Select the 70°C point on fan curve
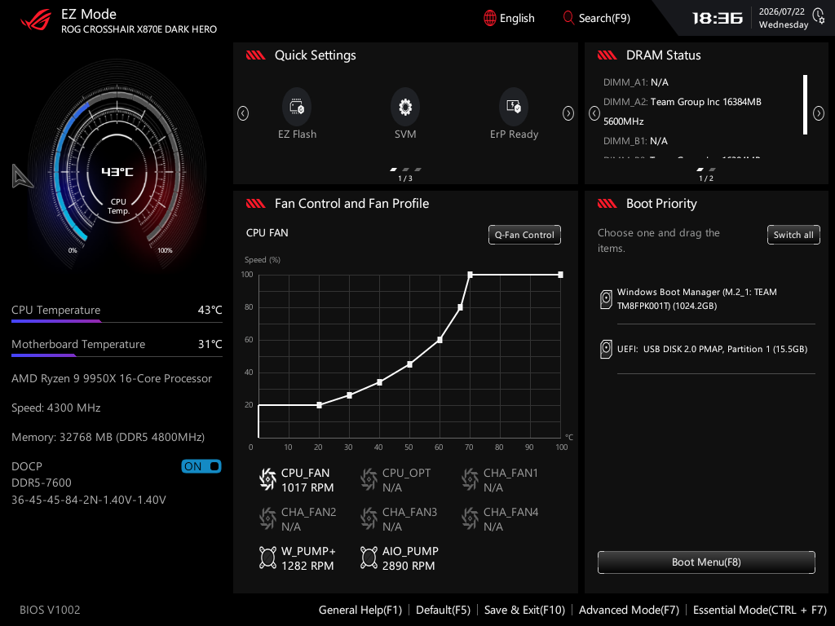The width and height of the screenshot is (835, 626). coord(470,275)
